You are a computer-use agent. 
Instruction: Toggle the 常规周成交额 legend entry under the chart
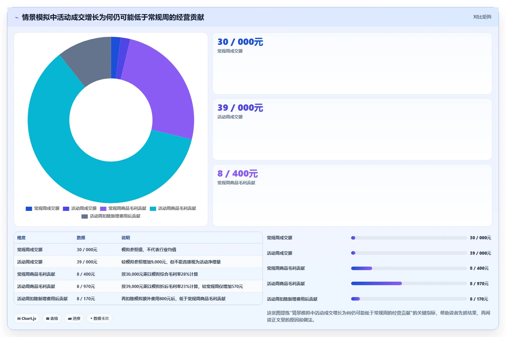click(x=43, y=208)
